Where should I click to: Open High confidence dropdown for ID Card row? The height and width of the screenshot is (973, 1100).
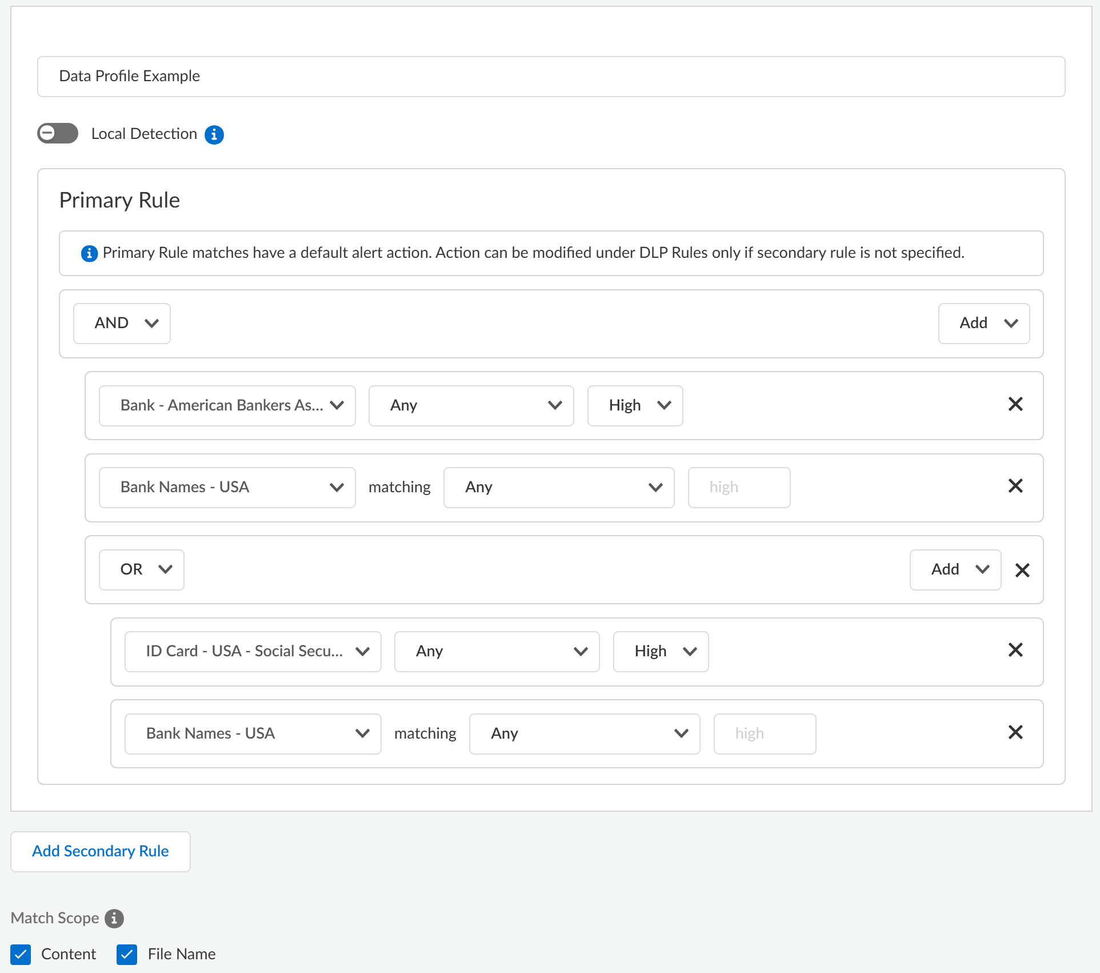[x=661, y=652]
